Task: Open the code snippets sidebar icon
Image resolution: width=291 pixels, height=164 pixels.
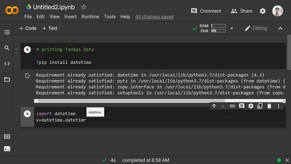Action: point(7,64)
